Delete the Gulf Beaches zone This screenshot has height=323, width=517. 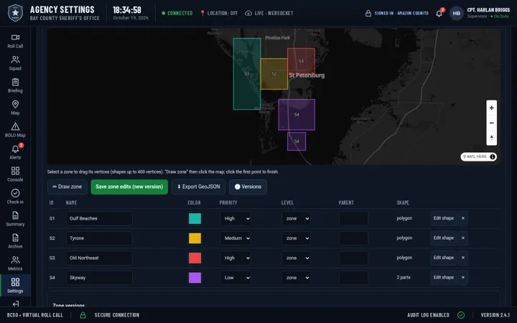point(463,218)
